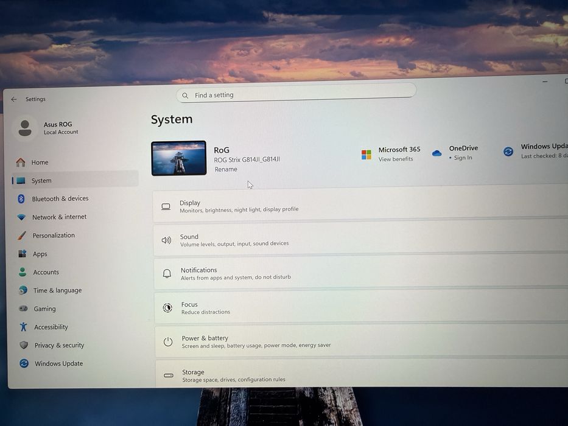This screenshot has width=568, height=426.
Task: Click the Apps icon in sidebar
Action: (22, 254)
